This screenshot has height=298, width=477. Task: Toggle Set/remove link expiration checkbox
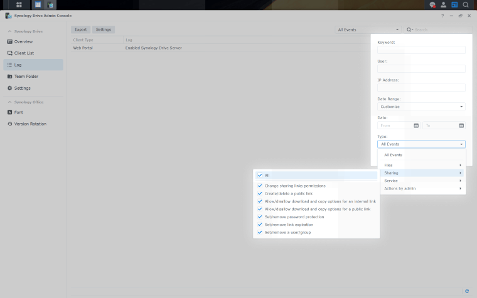pyautogui.click(x=260, y=224)
